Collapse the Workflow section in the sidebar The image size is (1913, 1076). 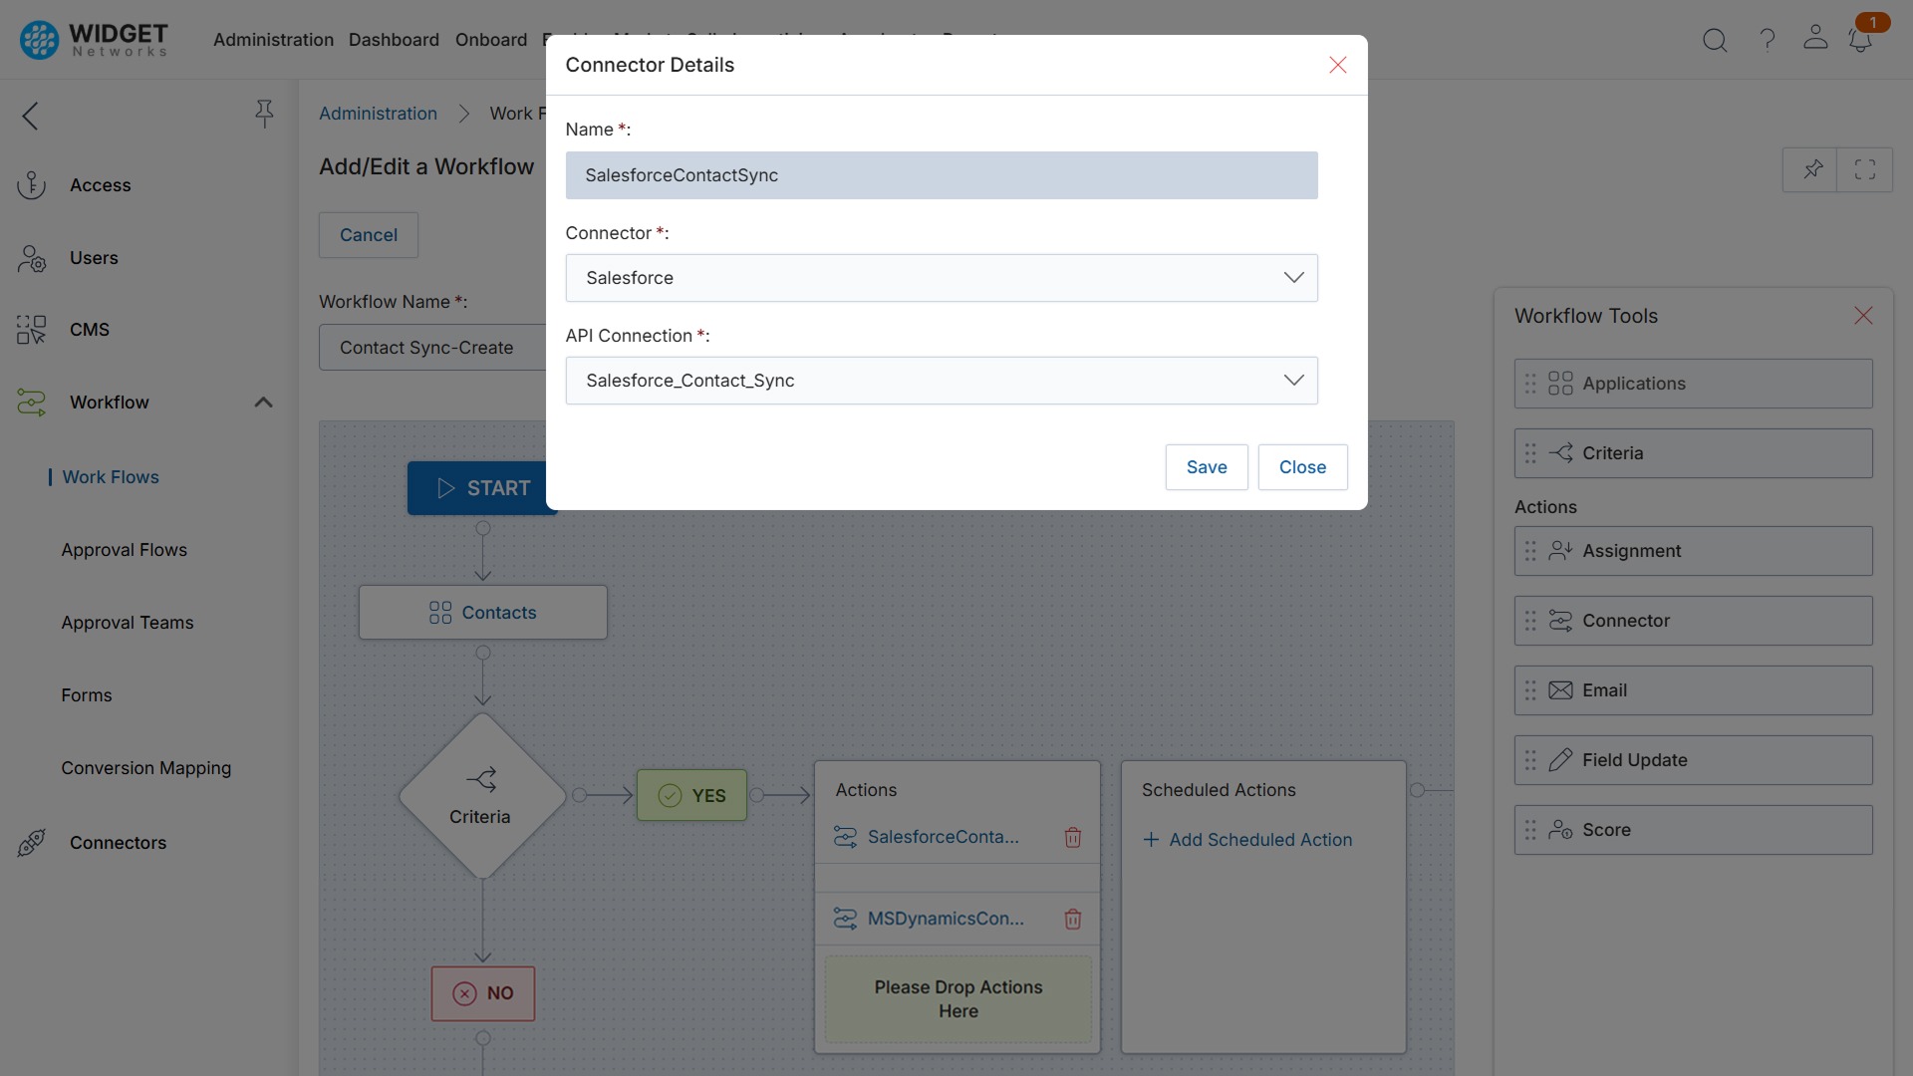pos(263,402)
